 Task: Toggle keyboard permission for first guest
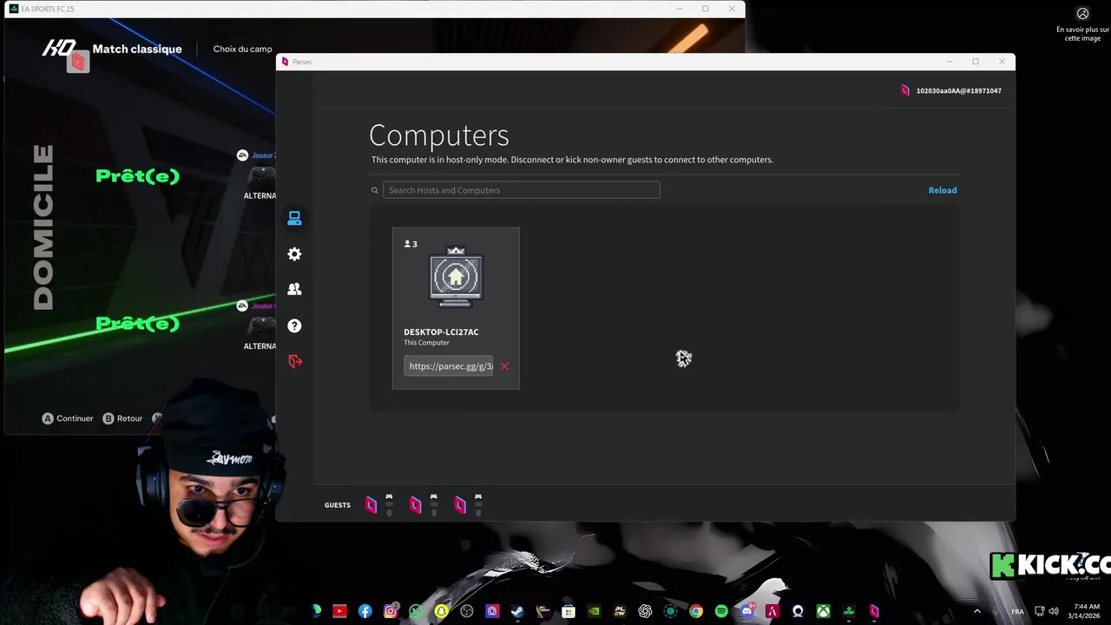pos(389,504)
